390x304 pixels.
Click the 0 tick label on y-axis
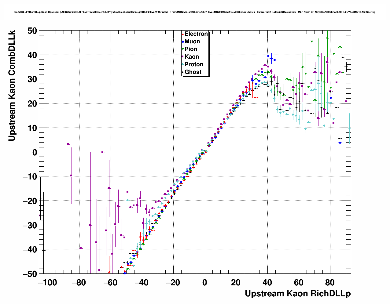tap(34, 152)
